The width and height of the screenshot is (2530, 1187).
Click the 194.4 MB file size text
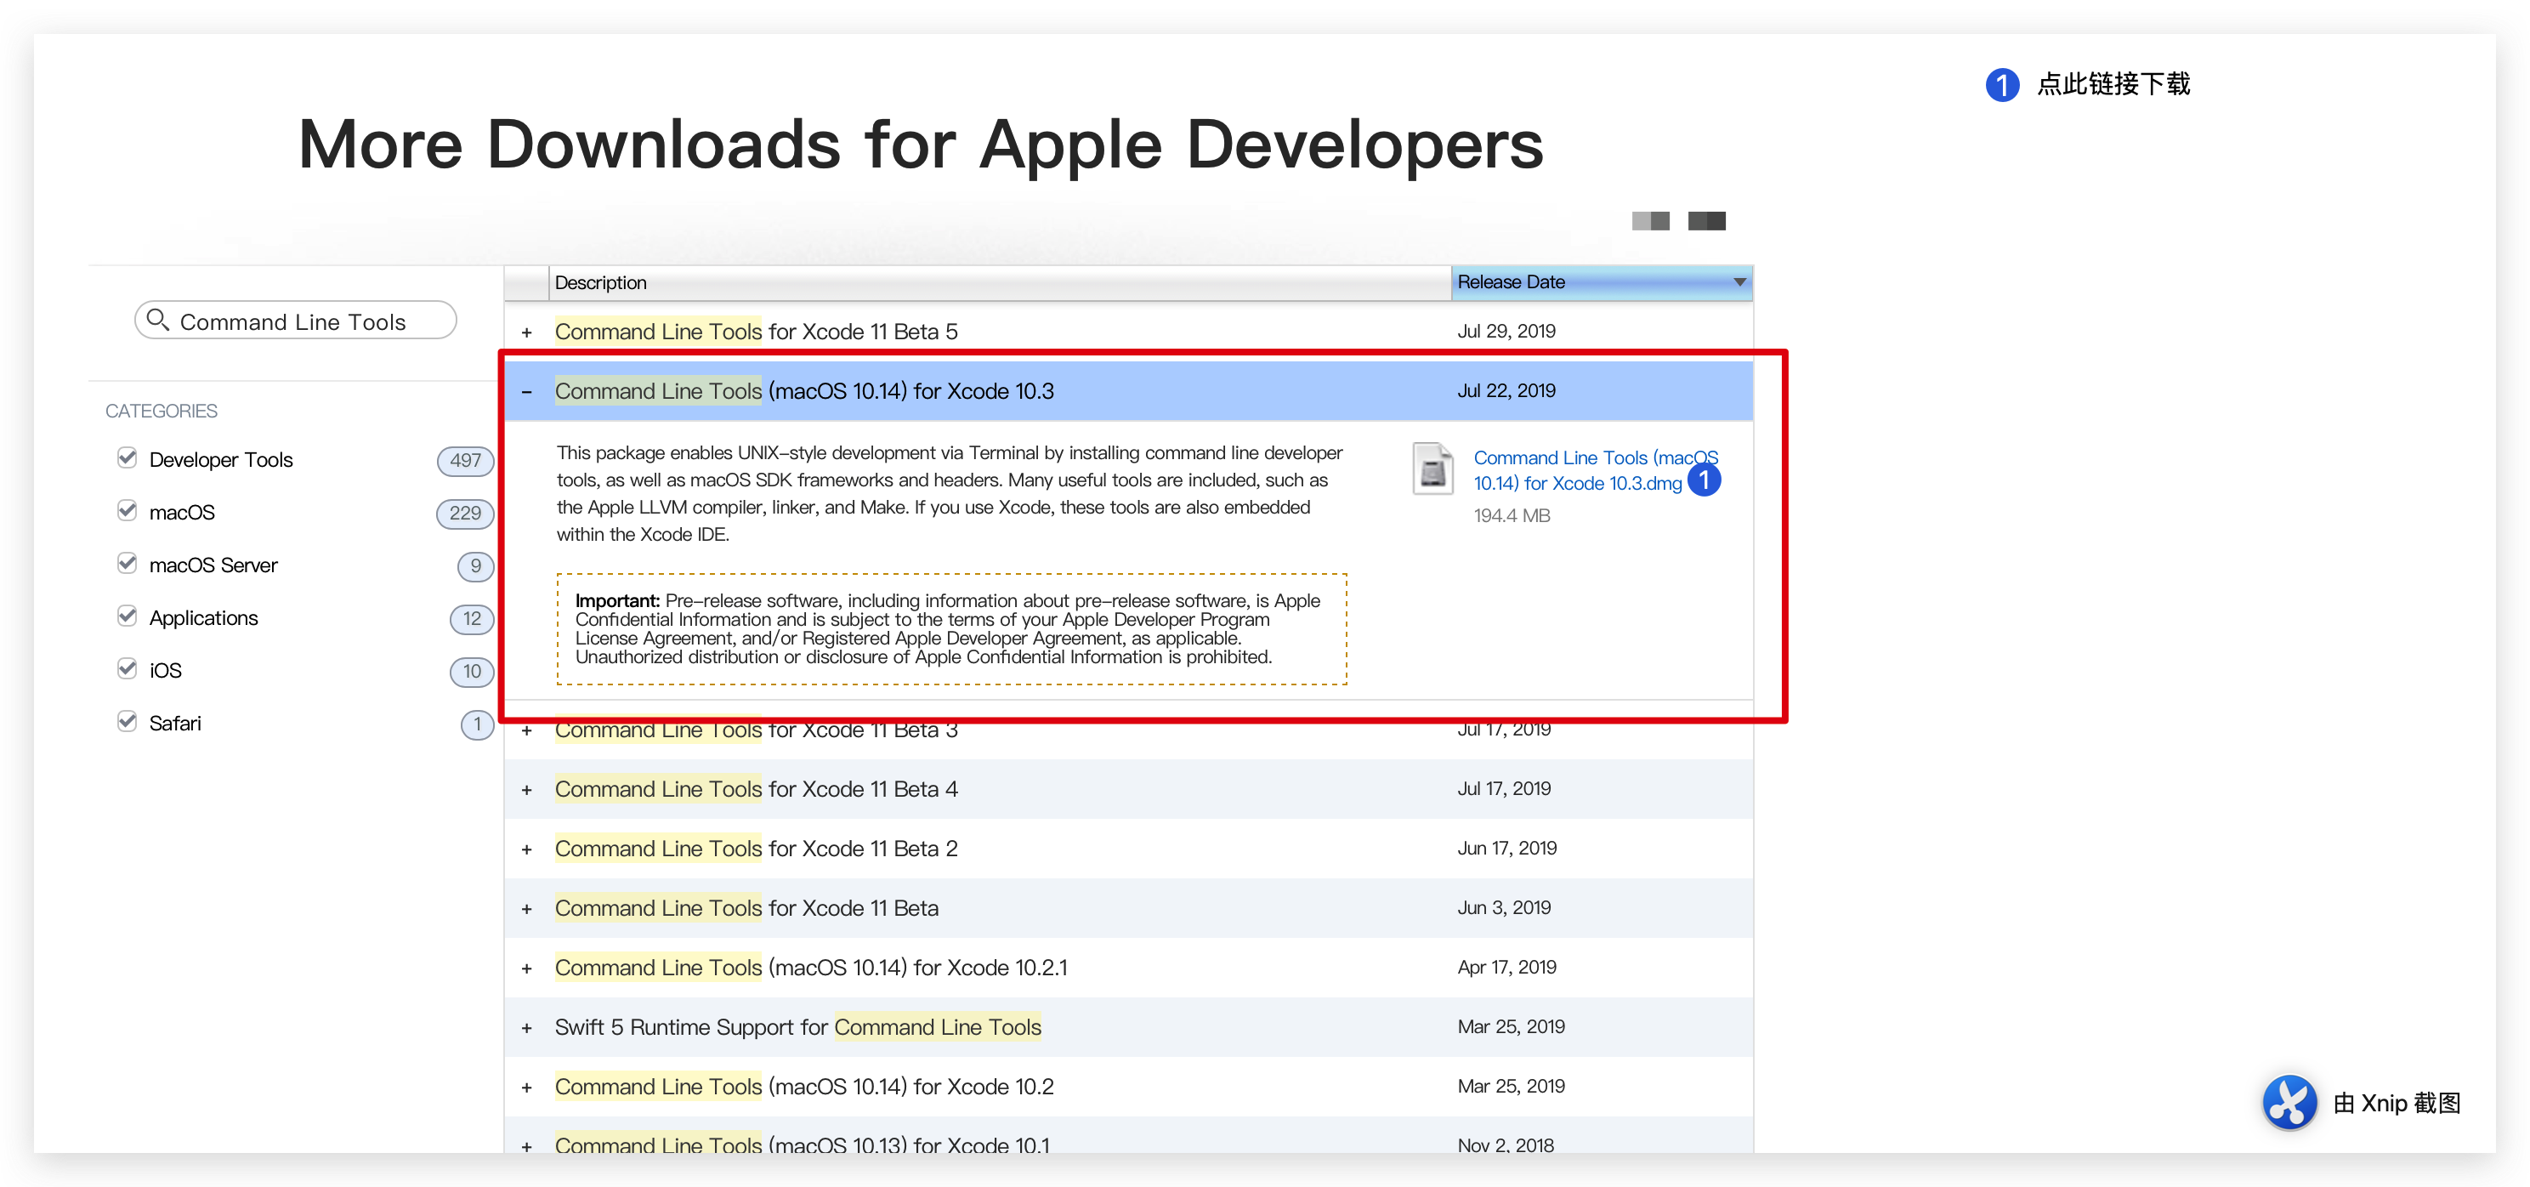(x=1512, y=516)
